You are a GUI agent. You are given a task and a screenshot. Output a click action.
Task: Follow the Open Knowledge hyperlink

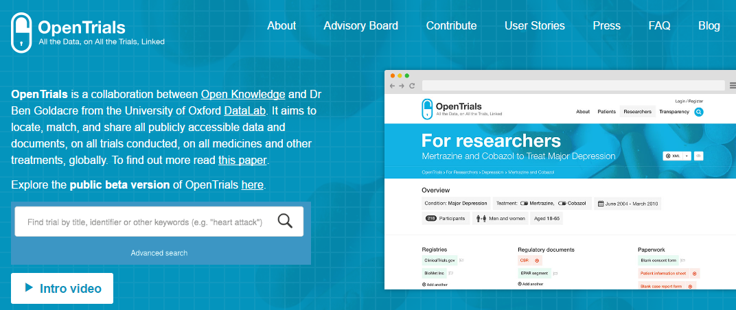click(243, 94)
